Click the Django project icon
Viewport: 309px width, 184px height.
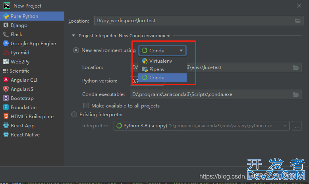pos(6,25)
